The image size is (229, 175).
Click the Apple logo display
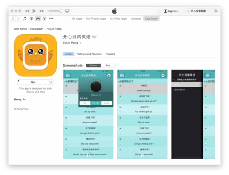click(x=114, y=11)
